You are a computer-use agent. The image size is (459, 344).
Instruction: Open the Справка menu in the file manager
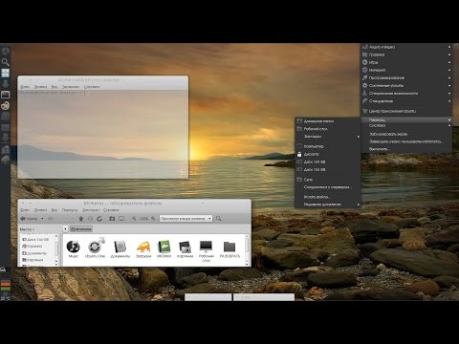pyautogui.click(x=111, y=210)
